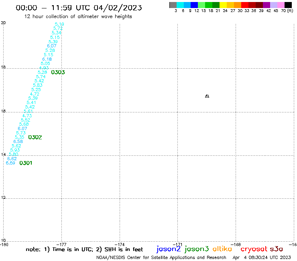Choose the bright red legend swatch
The width and height of the screenshot is (297, 261).
click(x=245, y=5)
